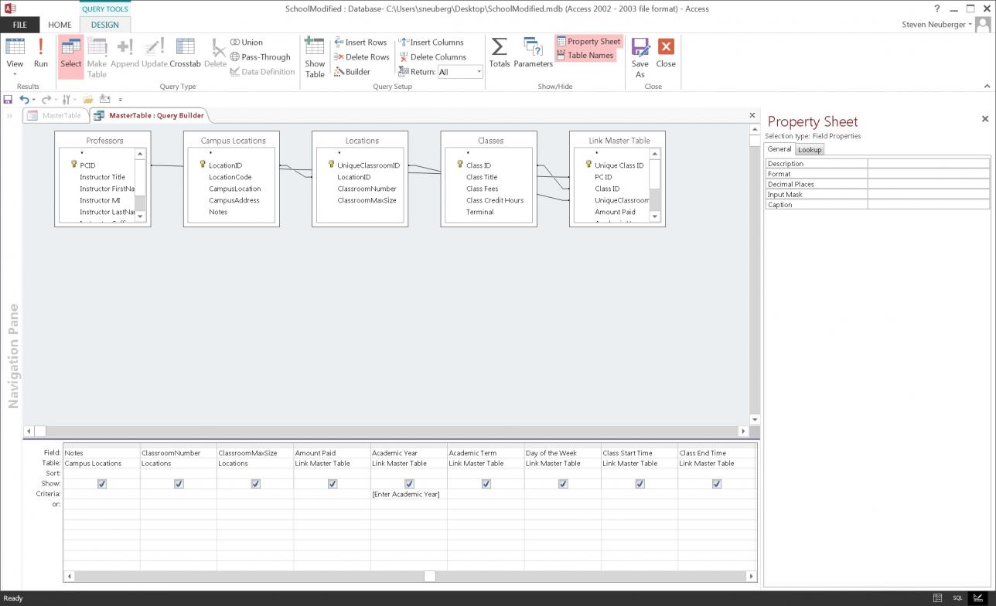Uncheck Show box for Amount Paid column
This screenshot has width=996, height=606.
coord(333,484)
